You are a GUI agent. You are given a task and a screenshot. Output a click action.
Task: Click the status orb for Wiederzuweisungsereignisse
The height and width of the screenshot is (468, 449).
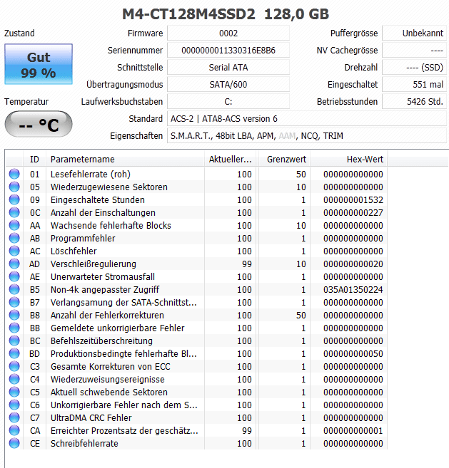tap(14, 380)
